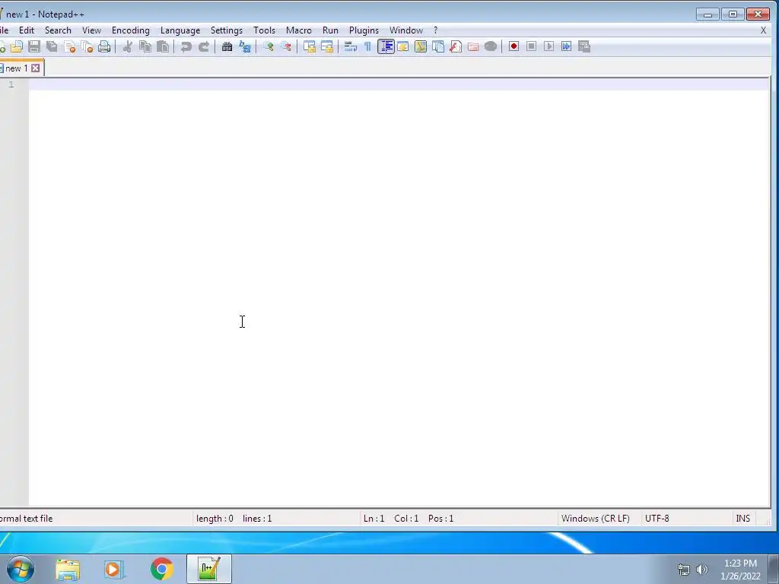The height and width of the screenshot is (584, 779).
Task: Open Google Chrome from the taskbar
Action: (161, 569)
